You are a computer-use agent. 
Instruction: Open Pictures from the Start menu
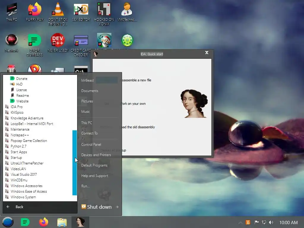(x=87, y=101)
